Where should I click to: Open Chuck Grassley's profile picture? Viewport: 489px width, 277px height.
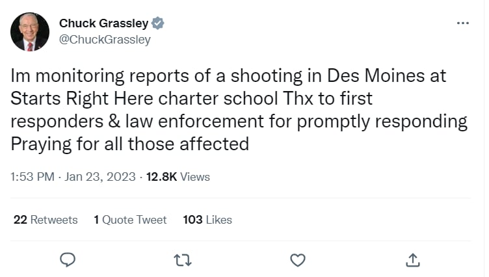pos(30,31)
